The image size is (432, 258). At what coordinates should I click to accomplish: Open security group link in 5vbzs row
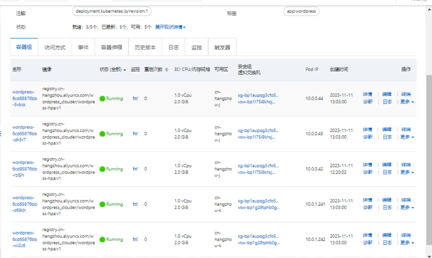(x=258, y=95)
